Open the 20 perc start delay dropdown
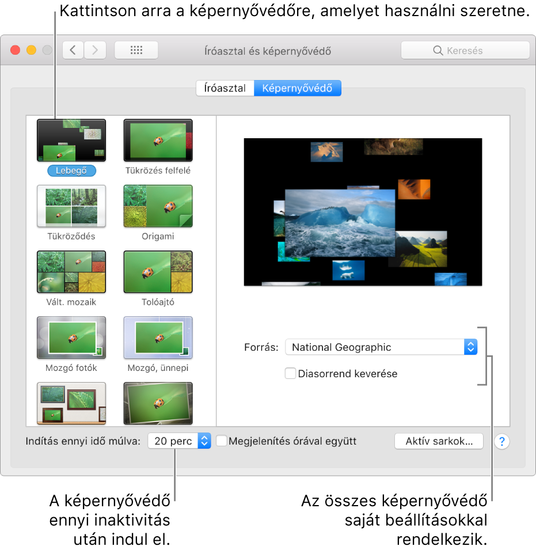Screen dimensions: 536x550 [x=179, y=441]
